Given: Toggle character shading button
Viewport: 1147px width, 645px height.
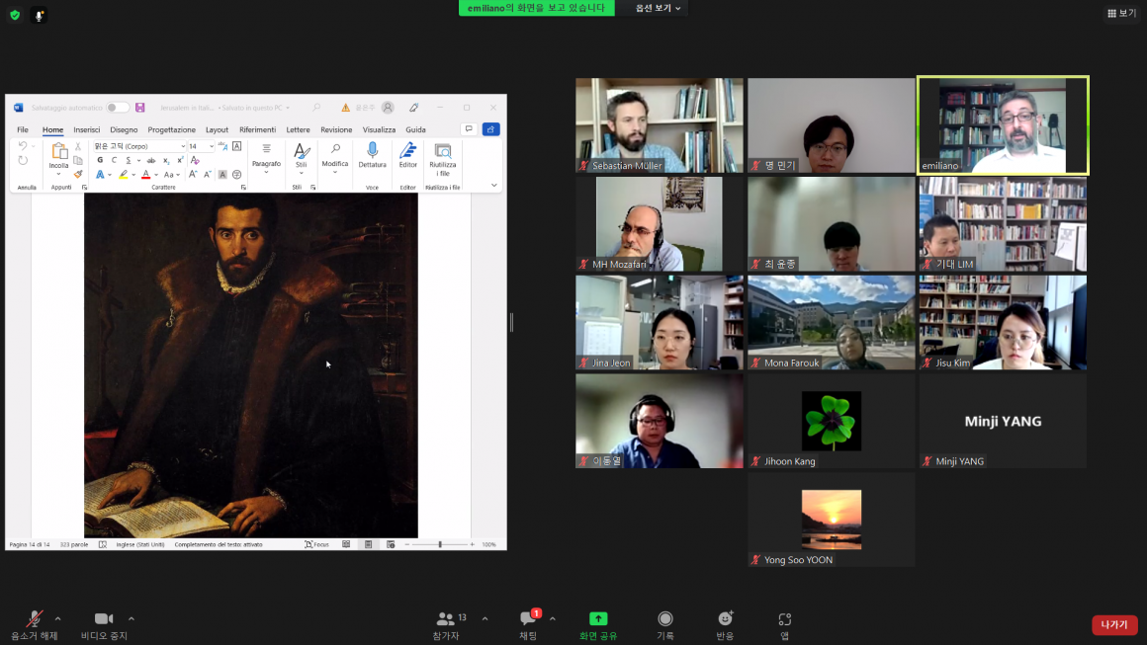Looking at the screenshot, I should [222, 175].
